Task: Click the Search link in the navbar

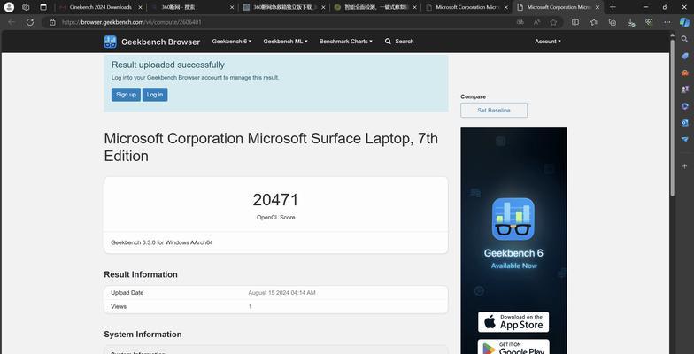Action: click(x=399, y=41)
